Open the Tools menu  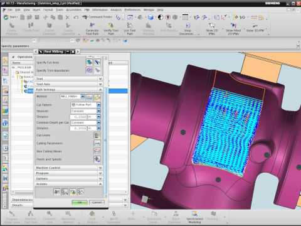click(x=60, y=10)
